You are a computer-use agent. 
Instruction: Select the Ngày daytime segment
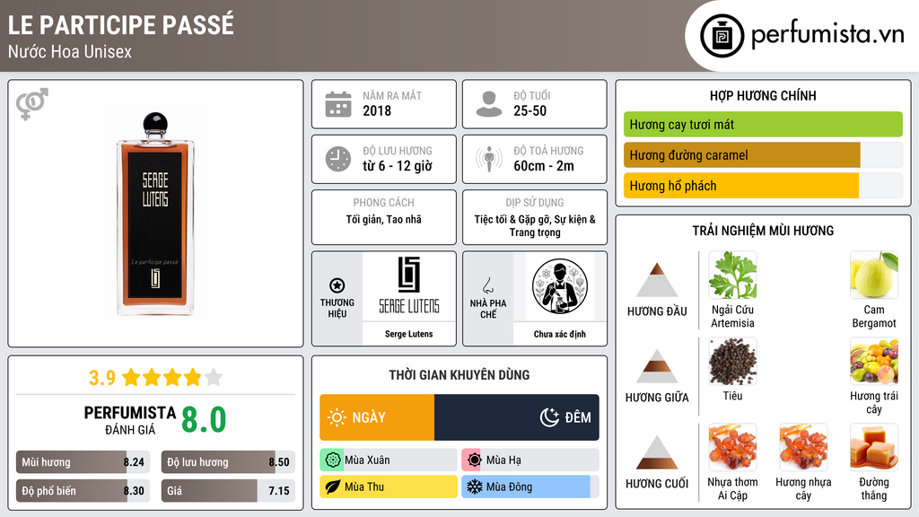tap(377, 417)
